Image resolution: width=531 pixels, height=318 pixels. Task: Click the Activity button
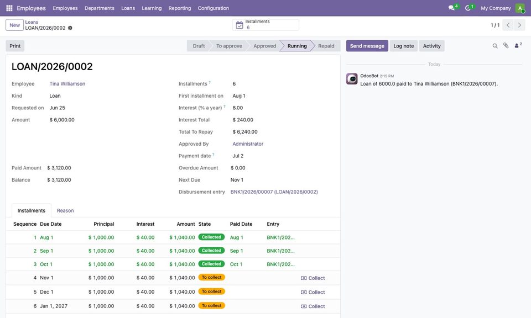click(x=431, y=46)
